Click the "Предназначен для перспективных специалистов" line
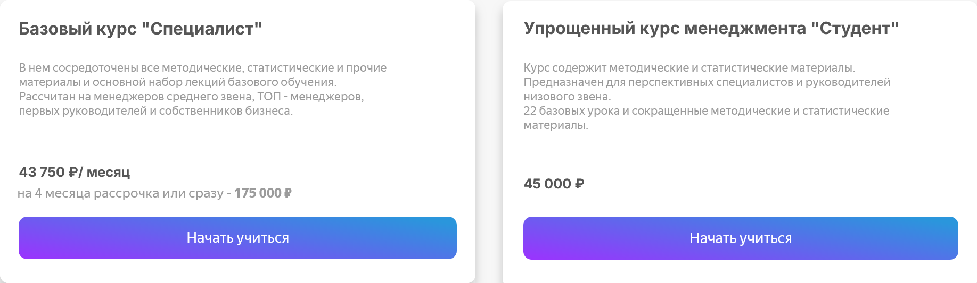 pos(707,82)
